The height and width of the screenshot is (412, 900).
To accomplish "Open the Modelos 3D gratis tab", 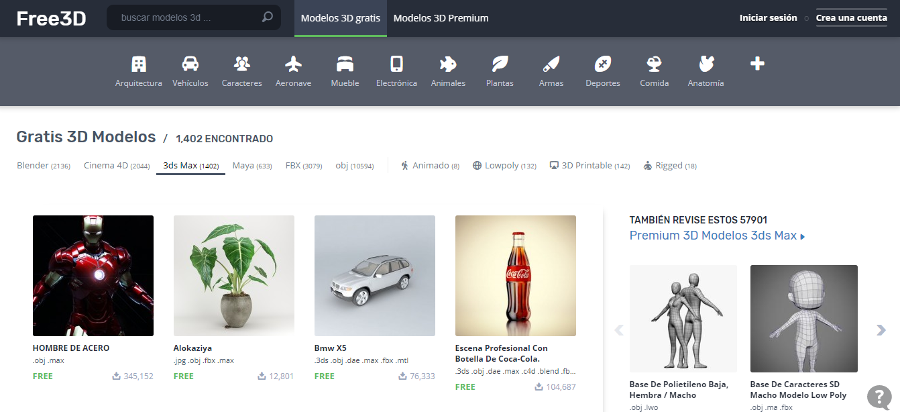I will (341, 18).
